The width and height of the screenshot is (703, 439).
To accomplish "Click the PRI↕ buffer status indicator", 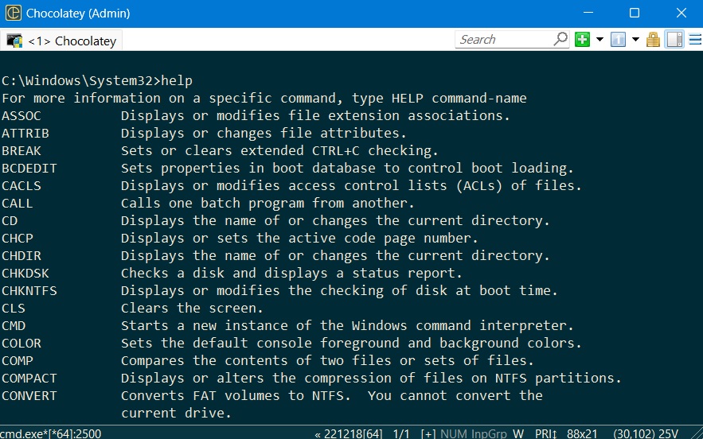I will pyautogui.click(x=546, y=433).
